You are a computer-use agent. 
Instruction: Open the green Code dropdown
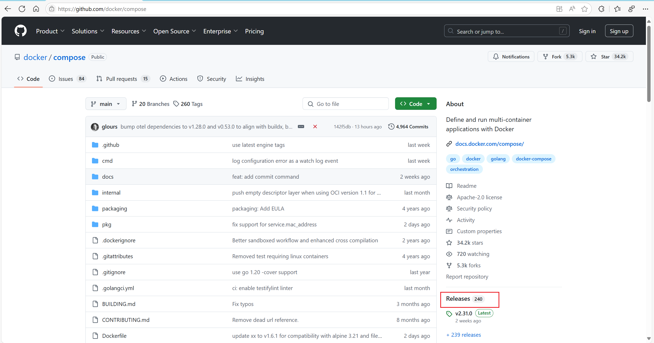click(416, 104)
